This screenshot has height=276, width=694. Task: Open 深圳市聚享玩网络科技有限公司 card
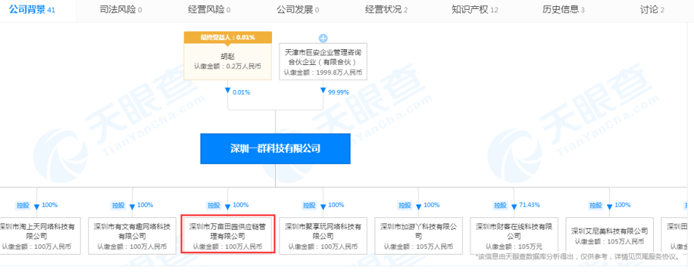coord(323,235)
